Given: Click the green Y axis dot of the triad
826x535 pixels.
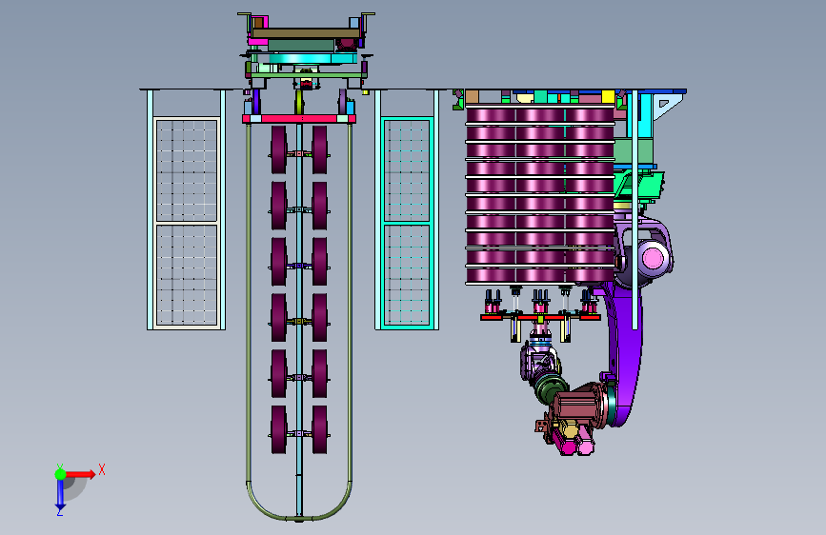Looking at the screenshot, I should click(60, 474).
